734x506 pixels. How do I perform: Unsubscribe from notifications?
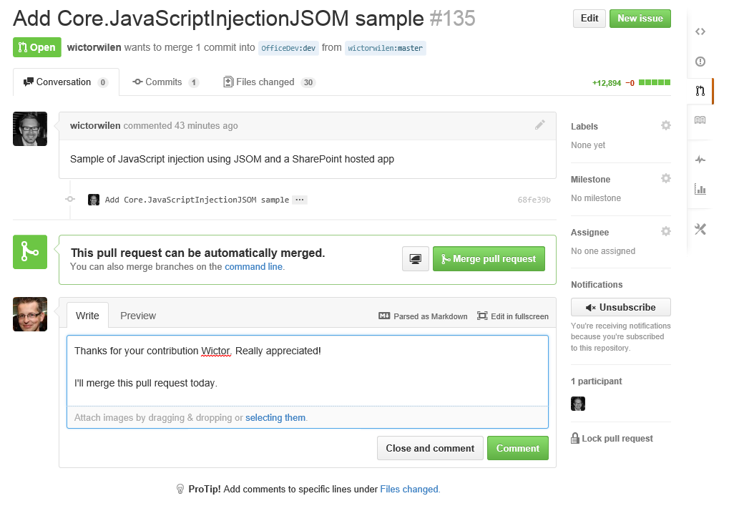(x=621, y=307)
